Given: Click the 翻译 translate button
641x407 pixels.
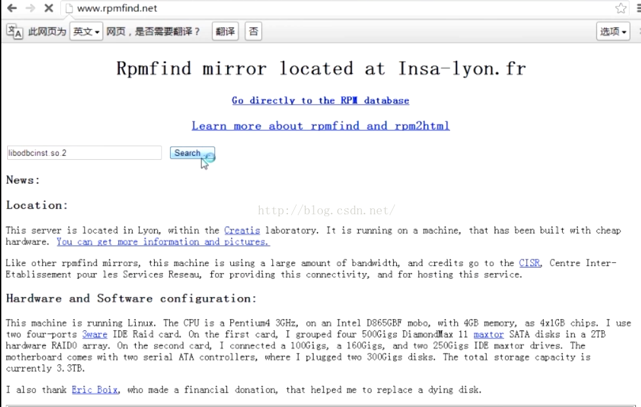Looking at the screenshot, I should tap(225, 31).
